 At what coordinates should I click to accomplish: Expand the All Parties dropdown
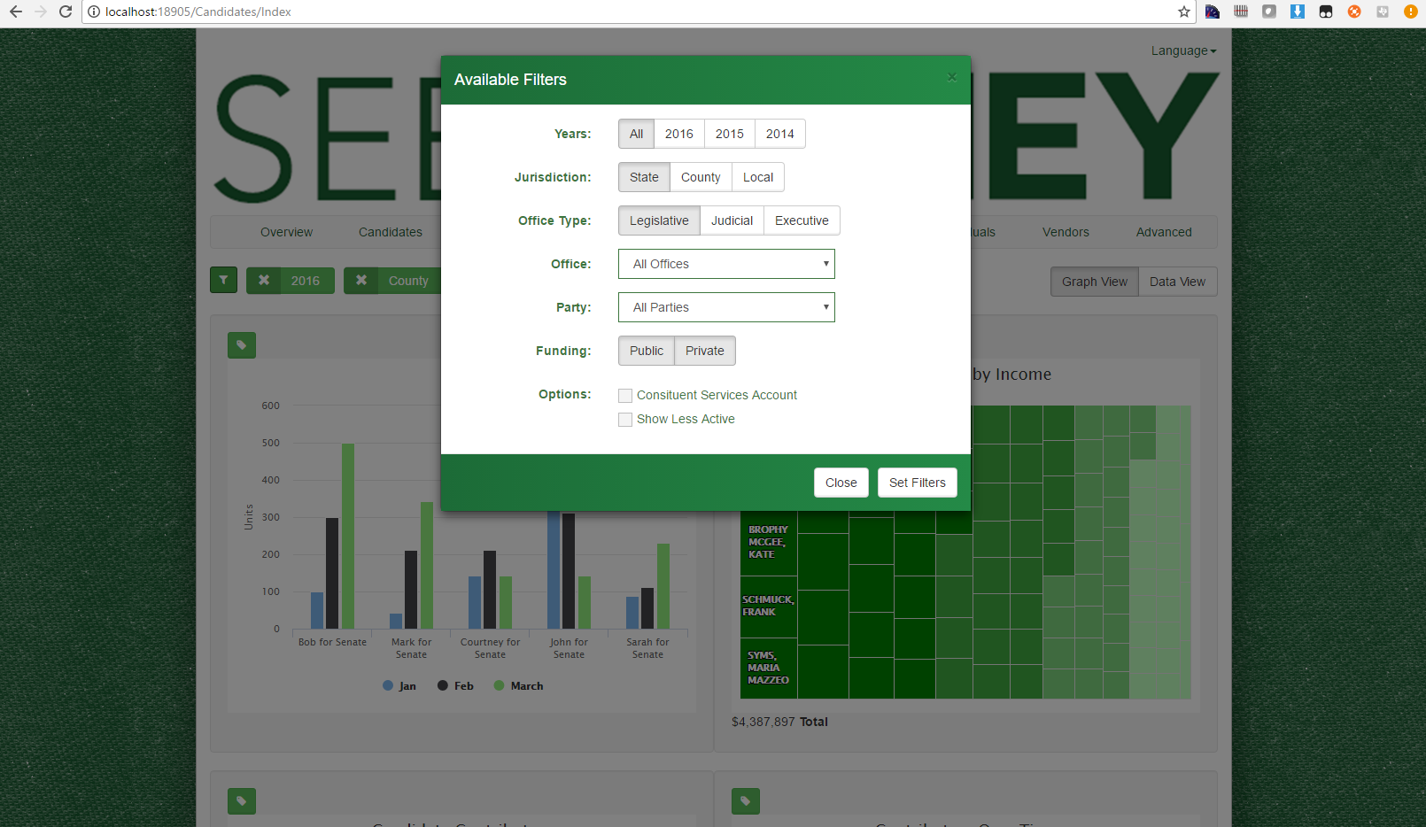[726, 307]
